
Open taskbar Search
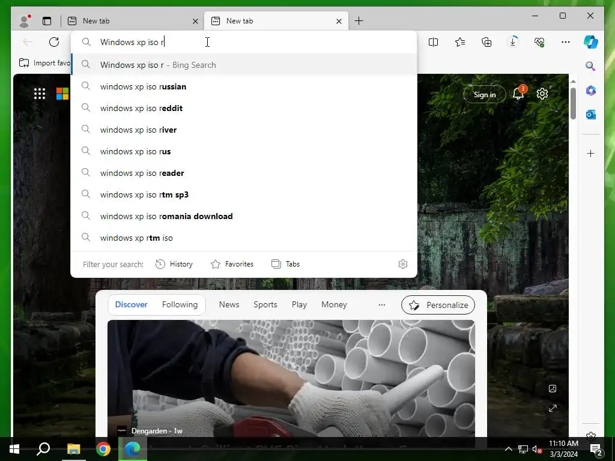43,449
